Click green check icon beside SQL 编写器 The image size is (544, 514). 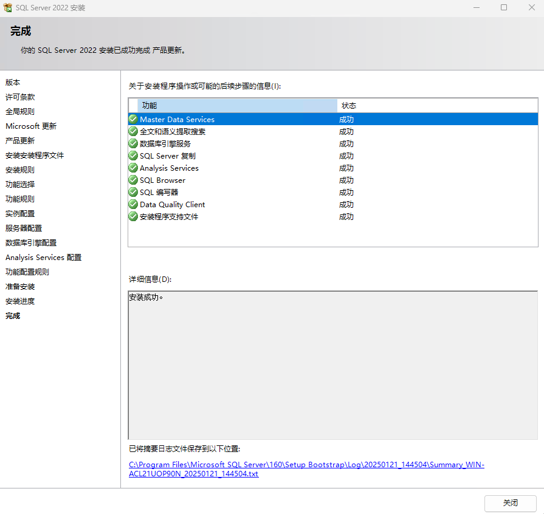[x=133, y=192]
